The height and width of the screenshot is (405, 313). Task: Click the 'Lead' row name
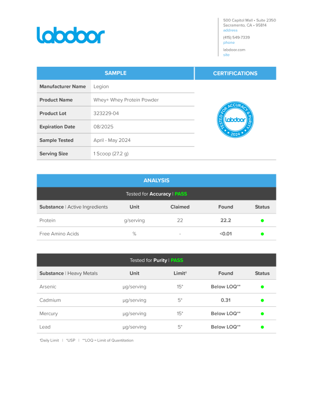[45, 327]
